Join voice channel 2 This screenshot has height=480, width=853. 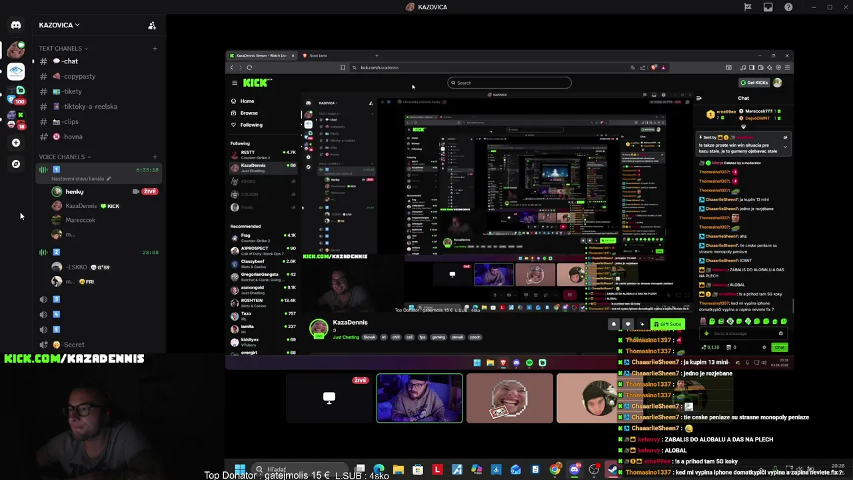99,253
